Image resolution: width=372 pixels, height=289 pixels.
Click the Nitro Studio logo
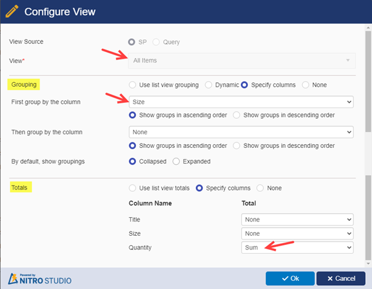point(40,278)
